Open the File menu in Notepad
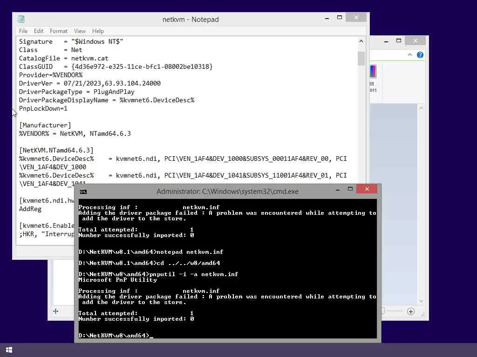The width and height of the screenshot is (477, 357). click(23, 31)
